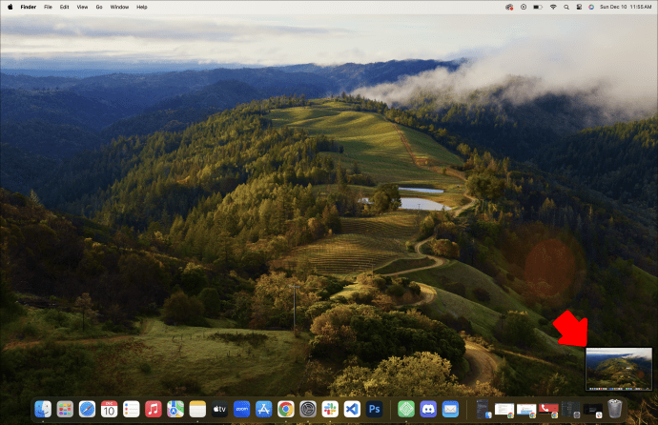Show battery status in menu bar

pos(538,7)
